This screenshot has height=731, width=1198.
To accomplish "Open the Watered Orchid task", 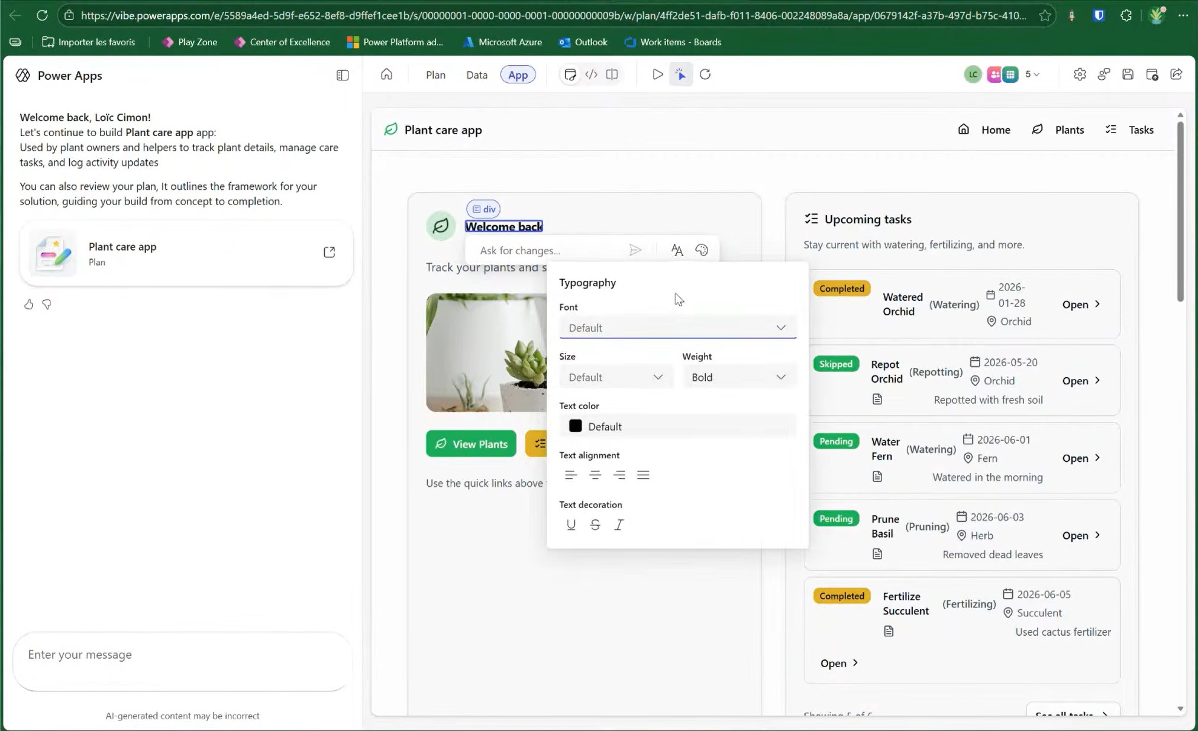I will [x=1080, y=305].
